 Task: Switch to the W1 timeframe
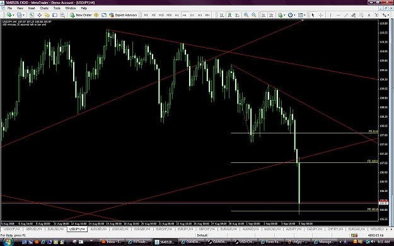[200, 15]
